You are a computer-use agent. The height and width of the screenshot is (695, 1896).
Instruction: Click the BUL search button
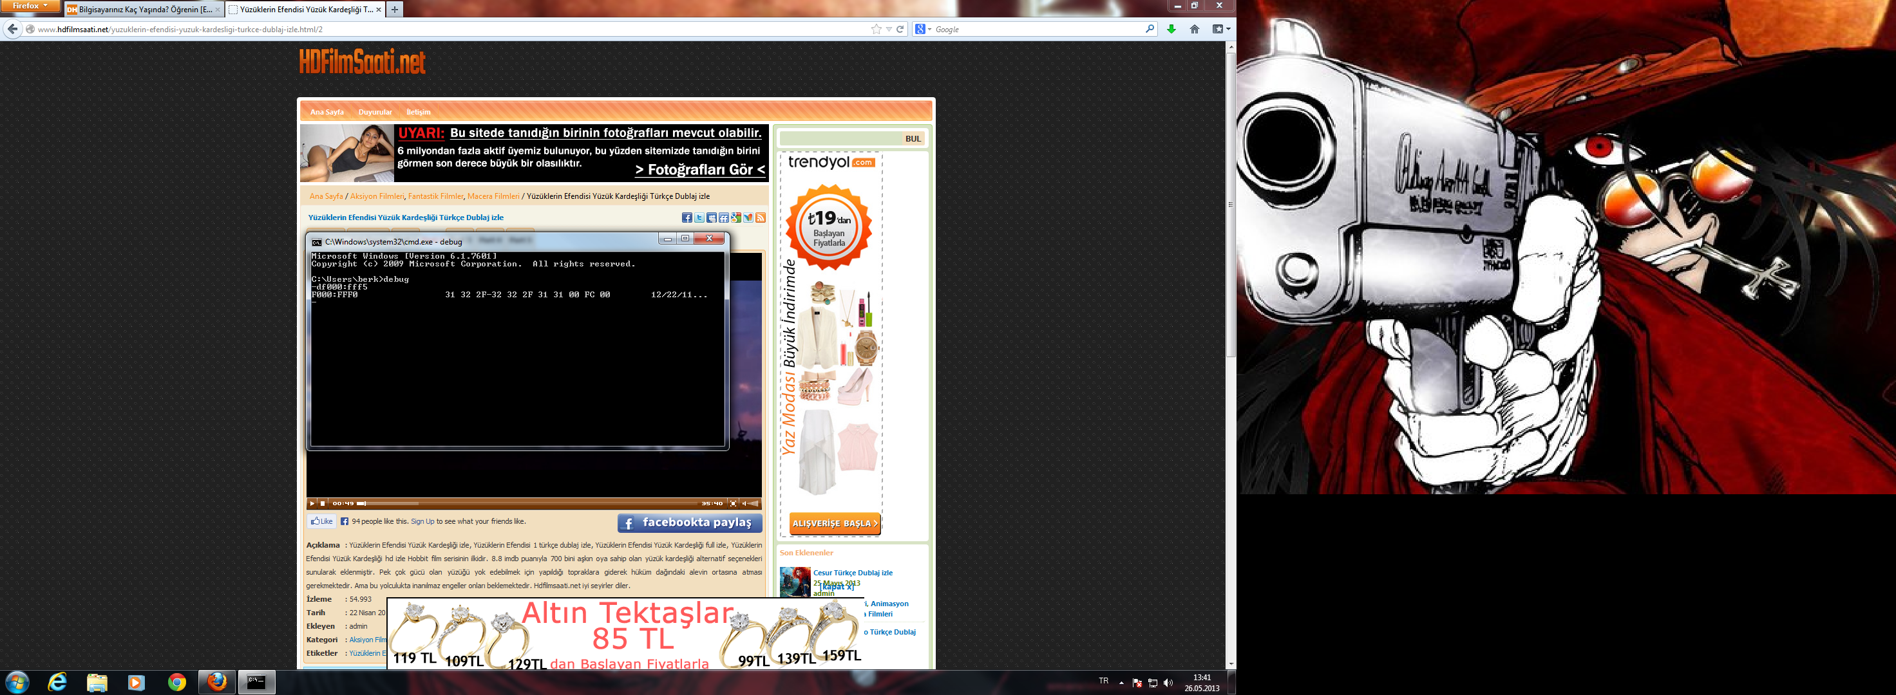point(913,138)
